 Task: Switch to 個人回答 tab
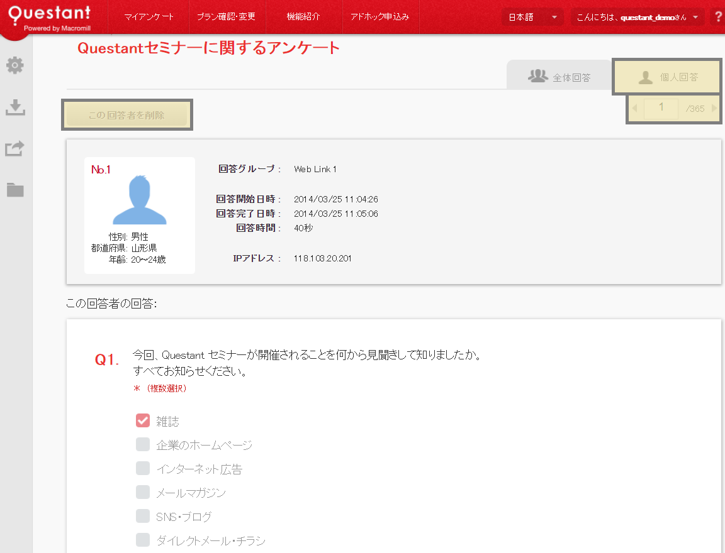pos(667,77)
